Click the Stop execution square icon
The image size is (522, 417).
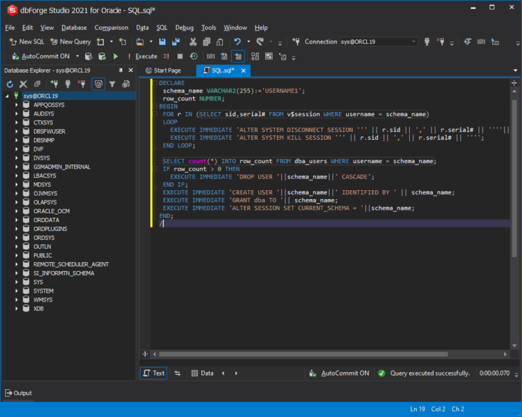pyautogui.click(x=180, y=56)
